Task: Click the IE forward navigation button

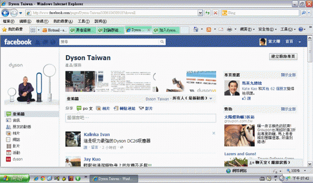Action: (14, 13)
